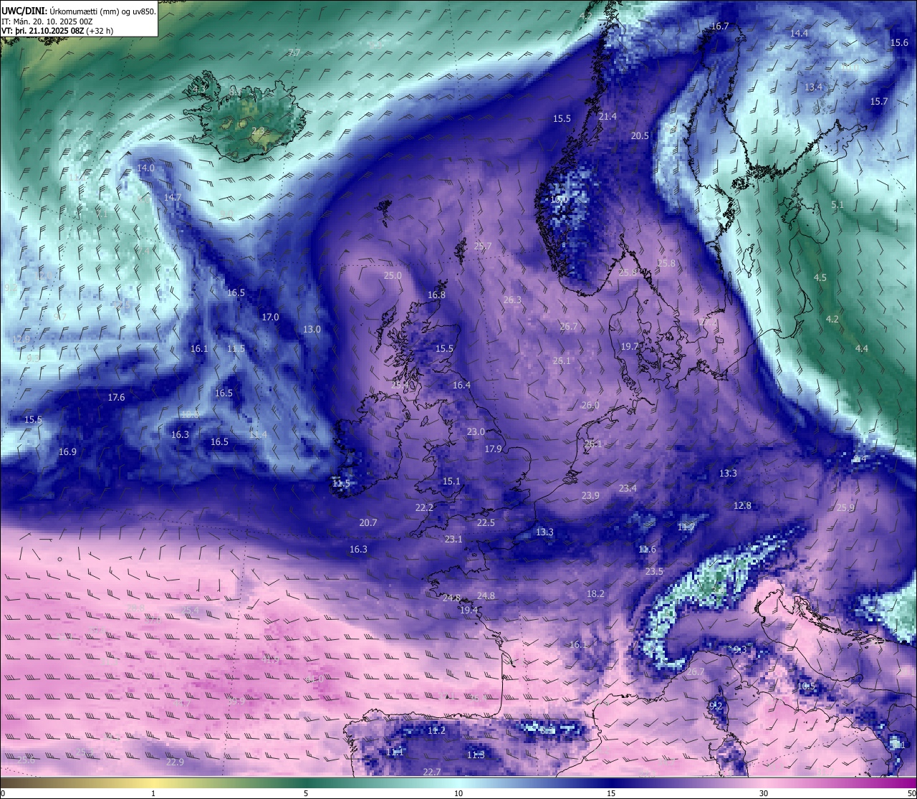Click the map value 26.0
This screenshot has height=799, width=917.
click(590, 406)
